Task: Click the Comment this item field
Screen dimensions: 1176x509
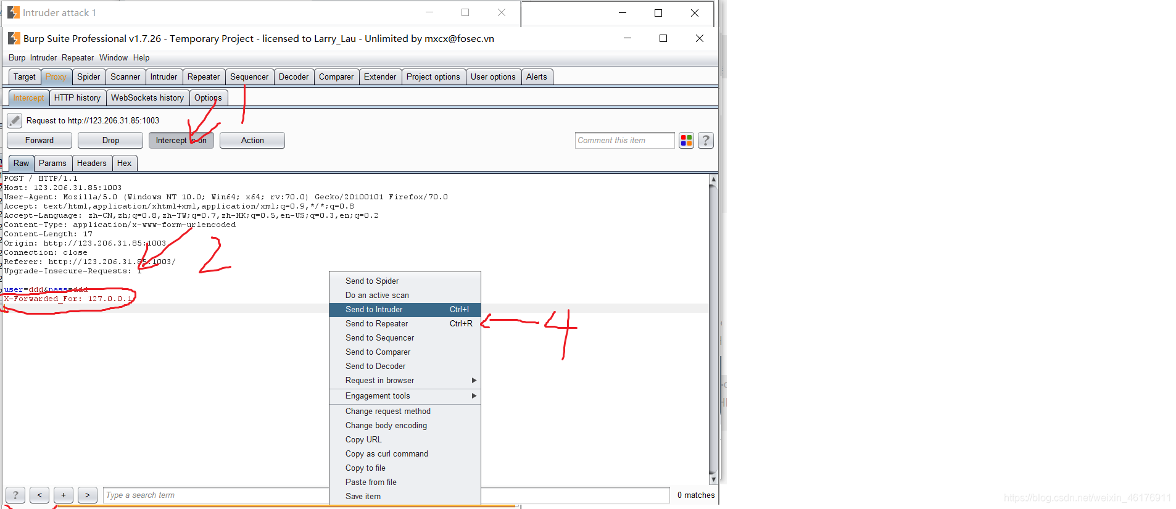Action: (x=624, y=141)
